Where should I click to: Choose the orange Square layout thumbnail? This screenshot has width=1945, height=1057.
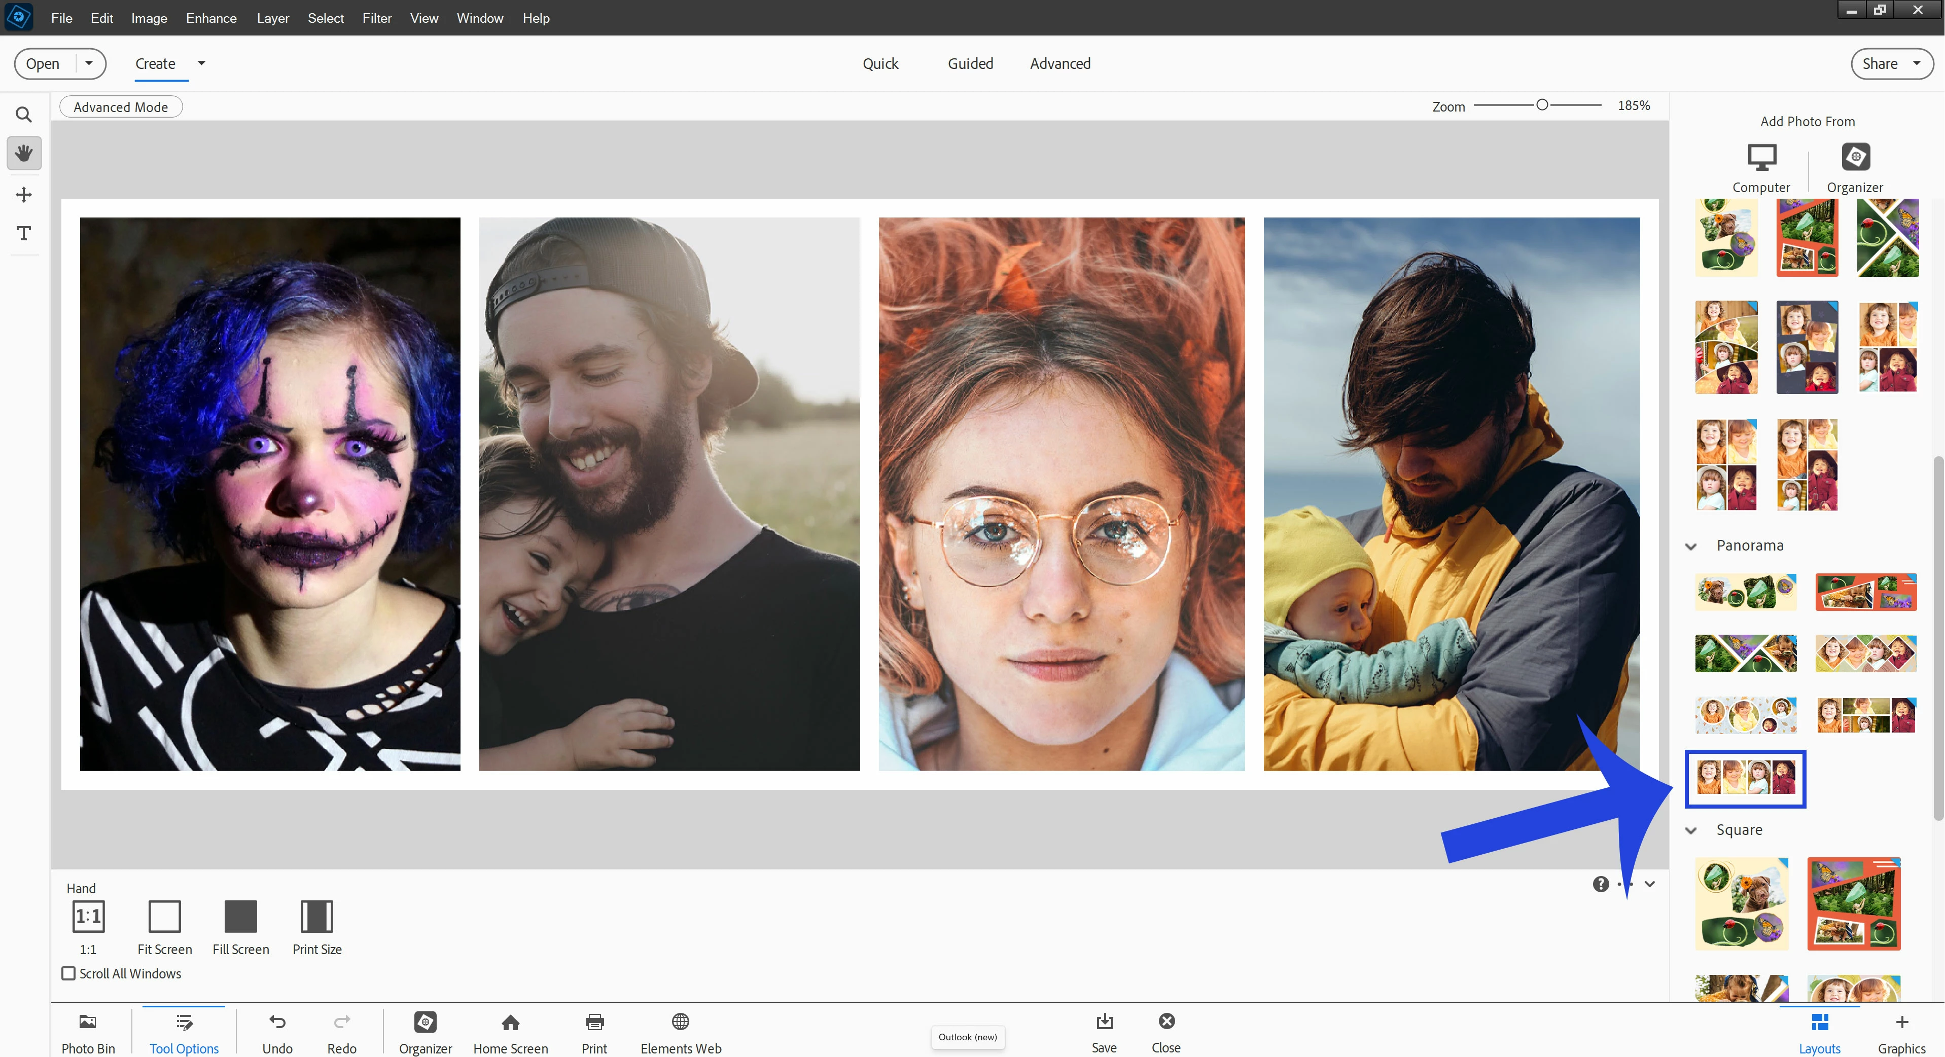[x=1854, y=903]
